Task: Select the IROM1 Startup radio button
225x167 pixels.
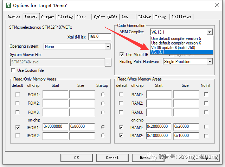Action: tap(103, 127)
